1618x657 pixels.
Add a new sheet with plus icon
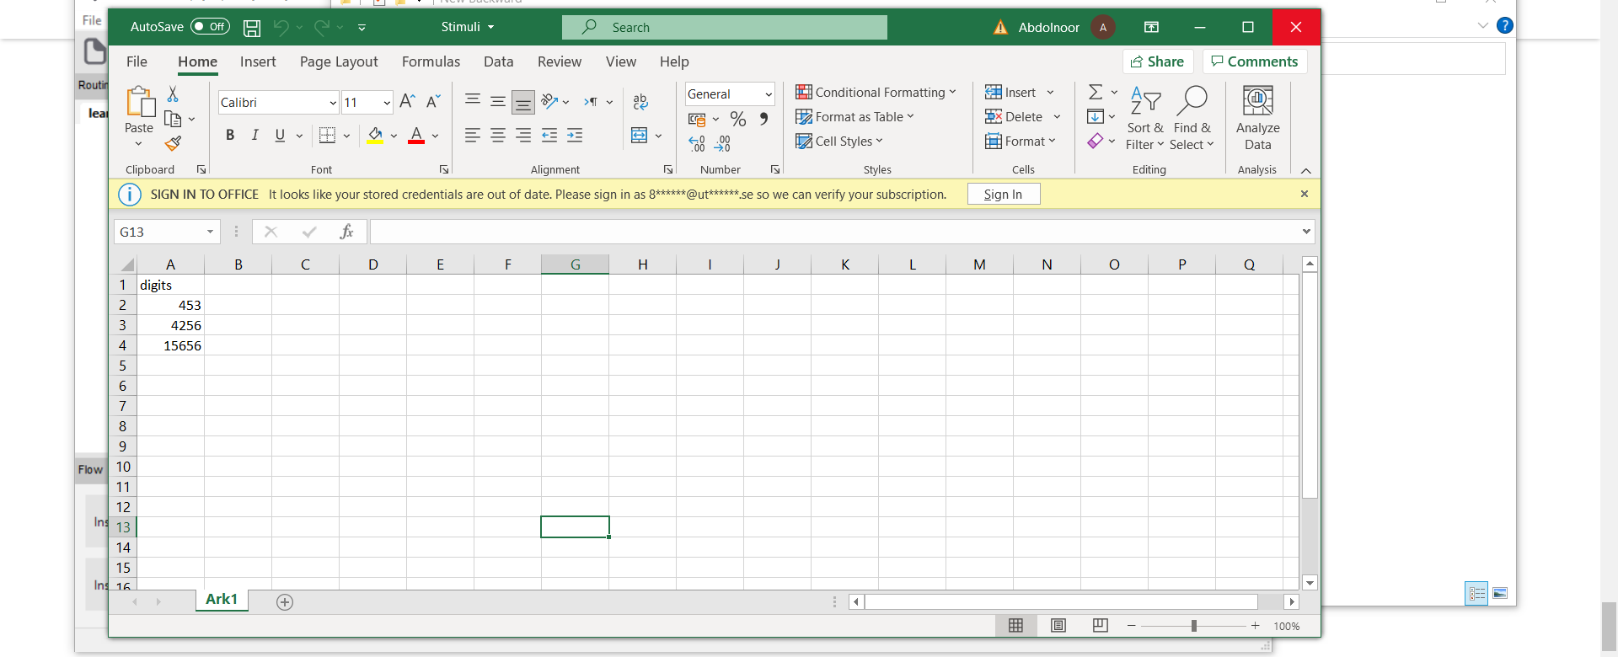pyautogui.click(x=285, y=602)
